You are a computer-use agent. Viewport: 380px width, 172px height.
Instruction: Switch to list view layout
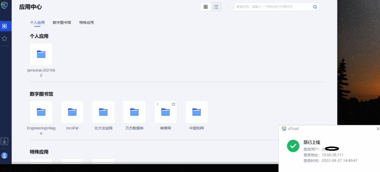pos(216,7)
